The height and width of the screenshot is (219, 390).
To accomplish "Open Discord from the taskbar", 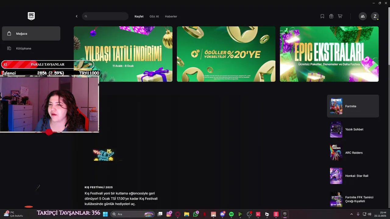I will click(x=222, y=214).
